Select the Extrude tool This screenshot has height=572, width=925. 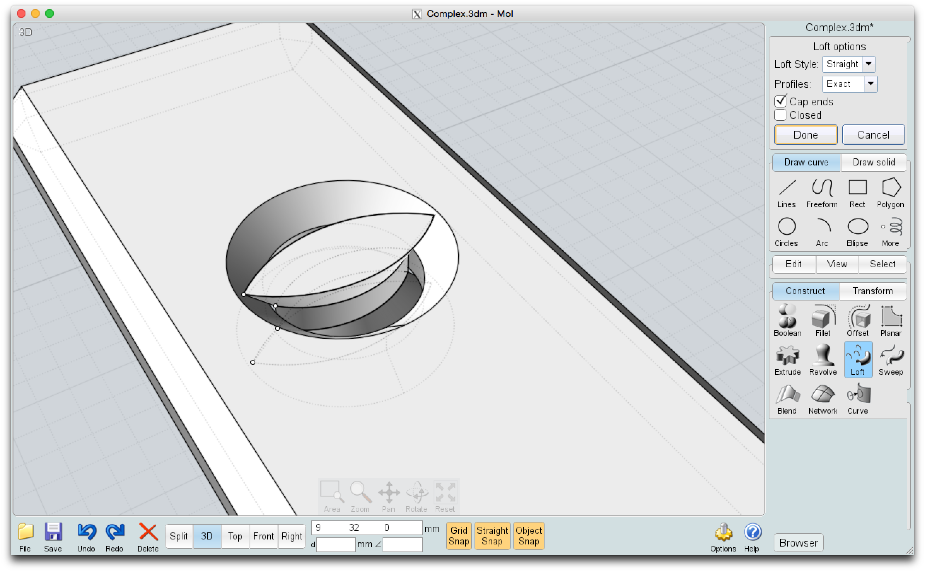(x=787, y=360)
